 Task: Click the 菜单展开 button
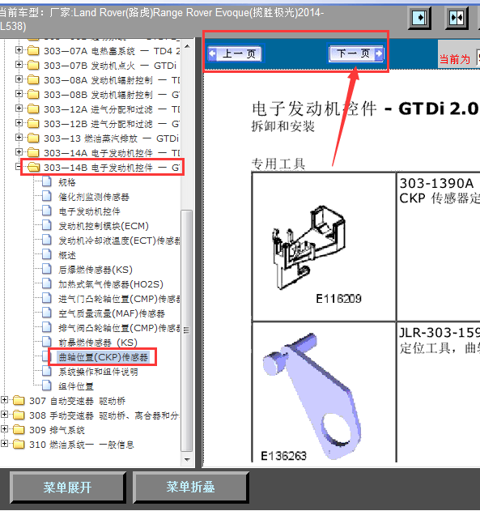pos(67,488)
